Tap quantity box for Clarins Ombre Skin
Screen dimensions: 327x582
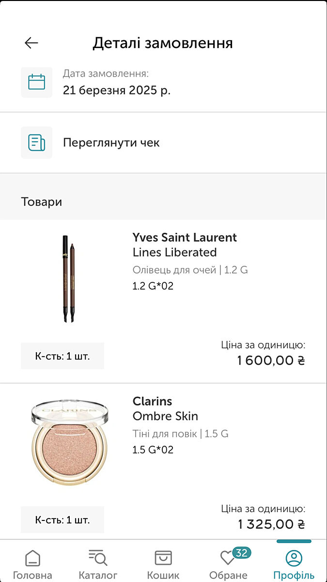pyautogui.click(x=62, y=520)
